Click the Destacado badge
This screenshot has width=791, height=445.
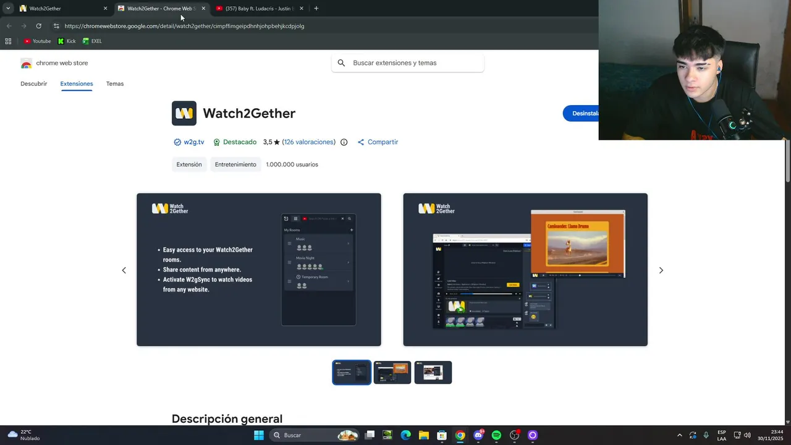[x=235, y=142]
